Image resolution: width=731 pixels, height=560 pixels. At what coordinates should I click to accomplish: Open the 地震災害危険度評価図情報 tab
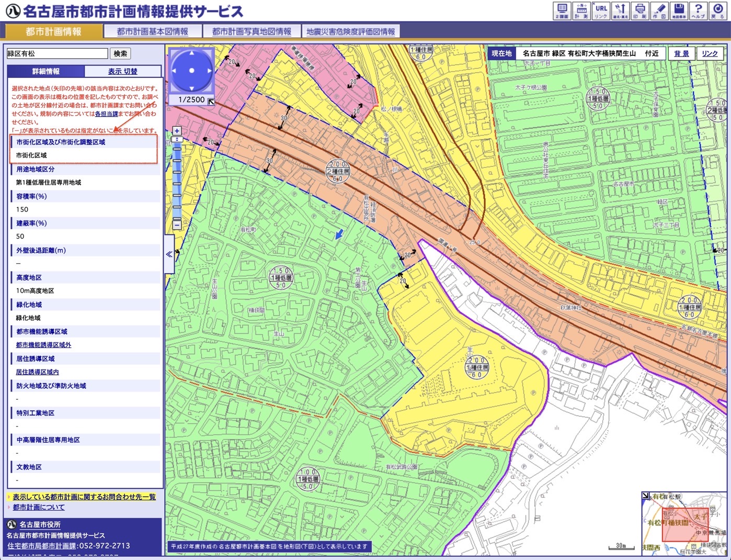point(350,31)
